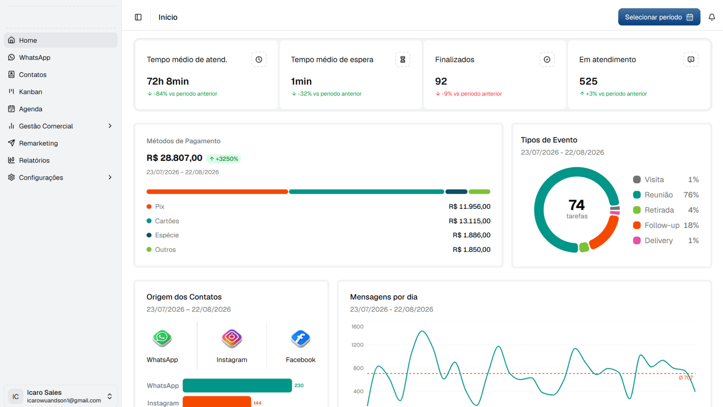
Task: Open the Icaro Sales account switcher
Action: (x=61, y=396)
